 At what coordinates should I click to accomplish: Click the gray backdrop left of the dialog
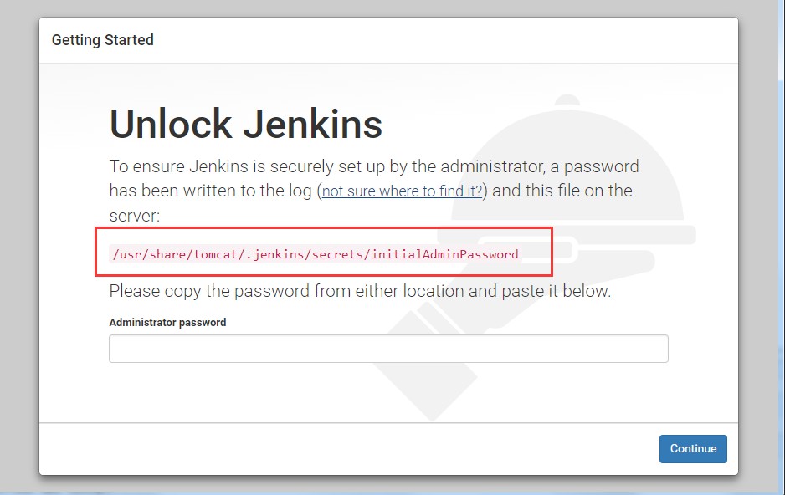pyautogui.click(x=18, y=251)
